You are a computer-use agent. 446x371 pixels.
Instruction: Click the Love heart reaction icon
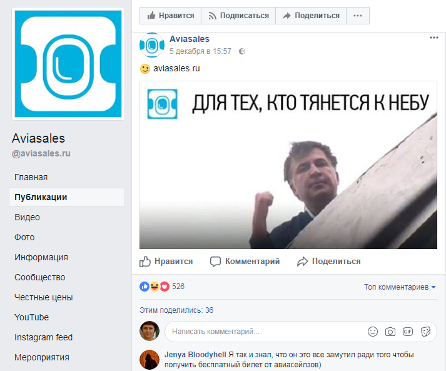165,287
